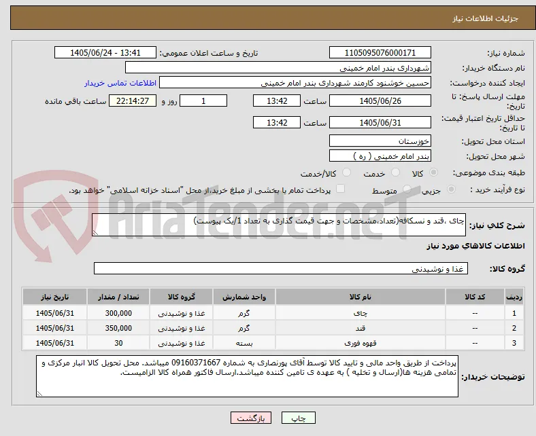The width and height of the screenshot is (536, 436).
Task: Click the quantity cell 300,000
Action: coord(118,313)
